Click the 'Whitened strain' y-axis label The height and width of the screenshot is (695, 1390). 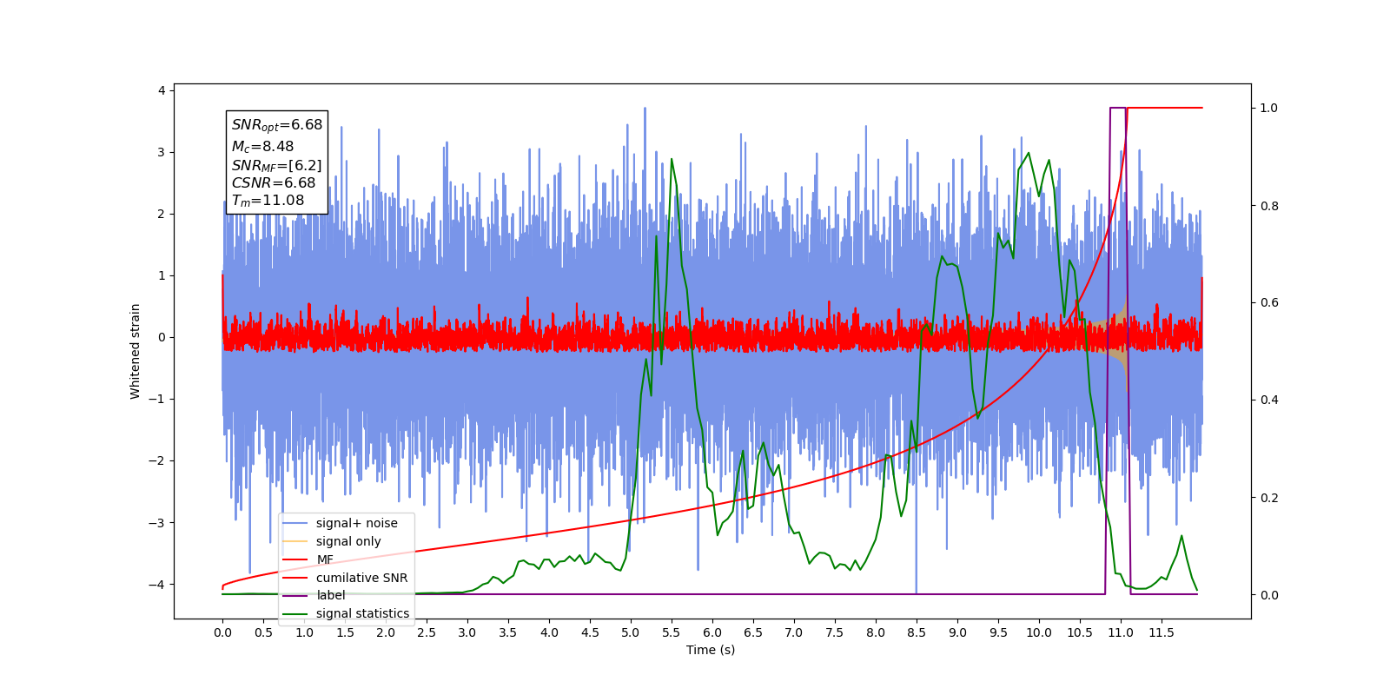click(x=136, y=351)
